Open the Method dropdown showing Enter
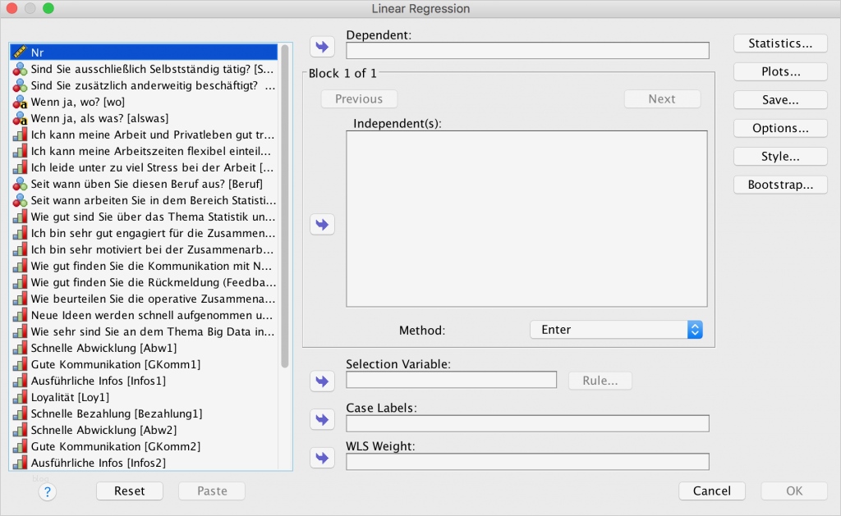This screenshot has width=841, height=516. pyautogui.click(x=616, y=330)
